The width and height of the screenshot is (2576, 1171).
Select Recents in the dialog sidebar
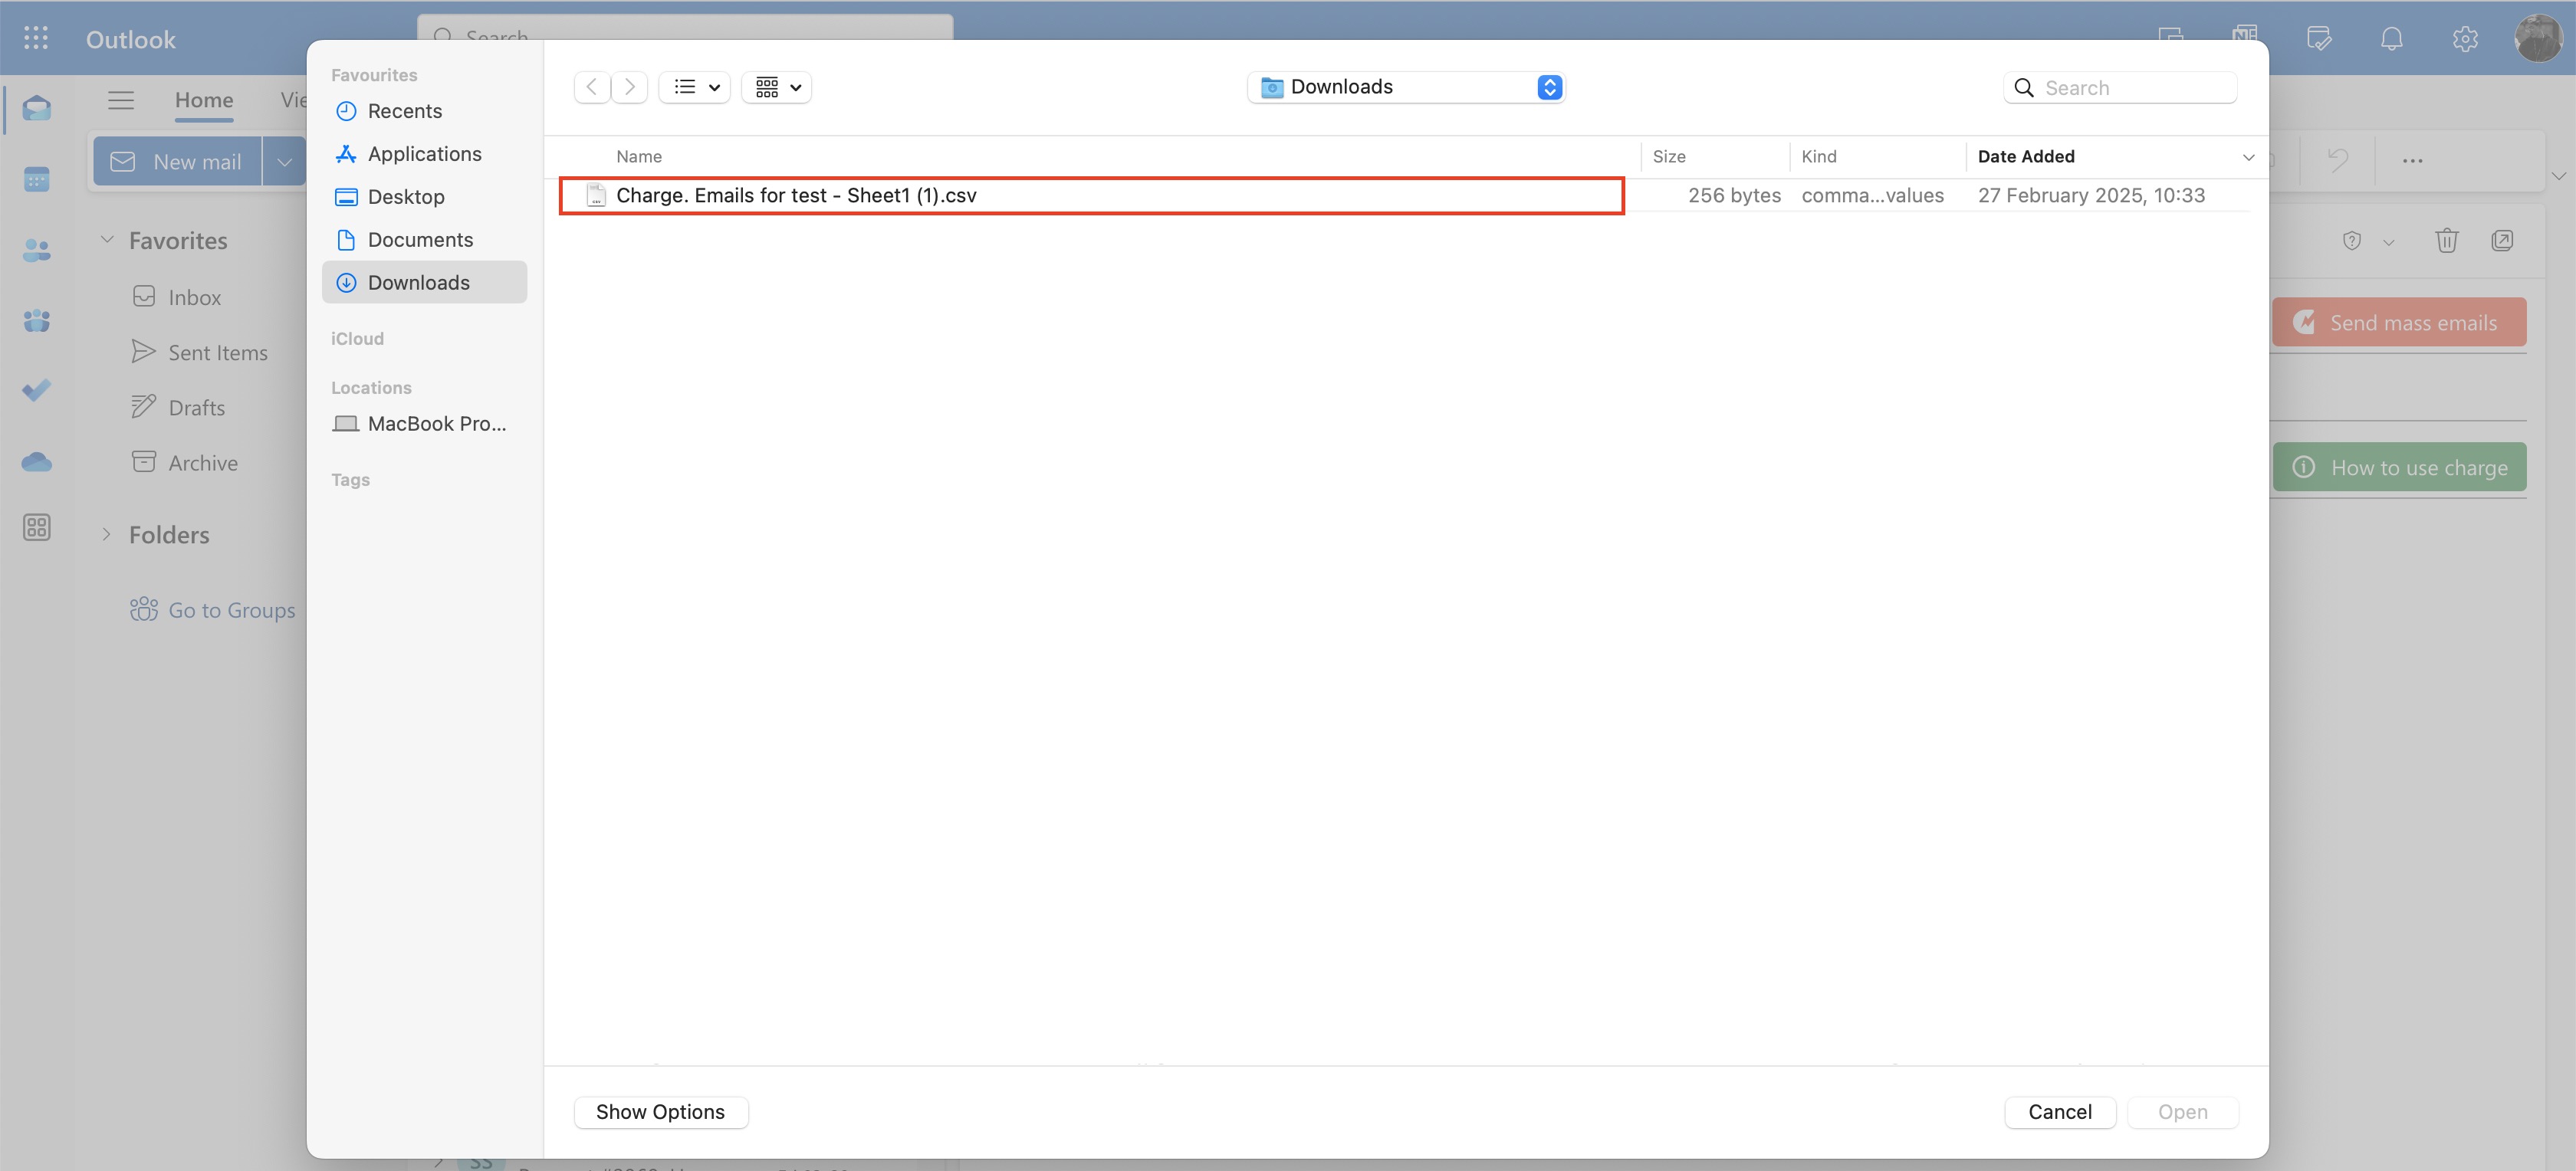tap(424, 111)
